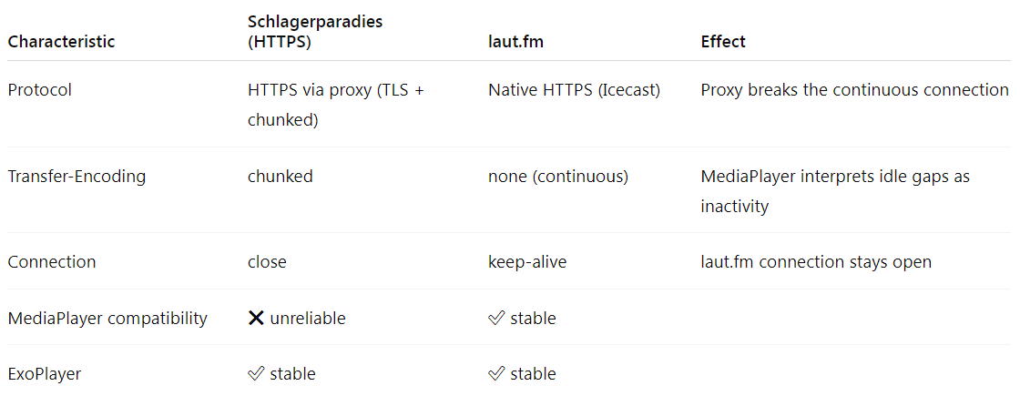Click the checkmark in the MediaPlayer compatibility row
Image resolution: width=1020 pixels, height=396 pixels.
[496, 319]
